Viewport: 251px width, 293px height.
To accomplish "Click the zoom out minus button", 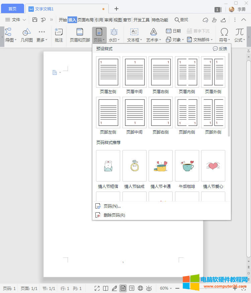I will point(177,288).
